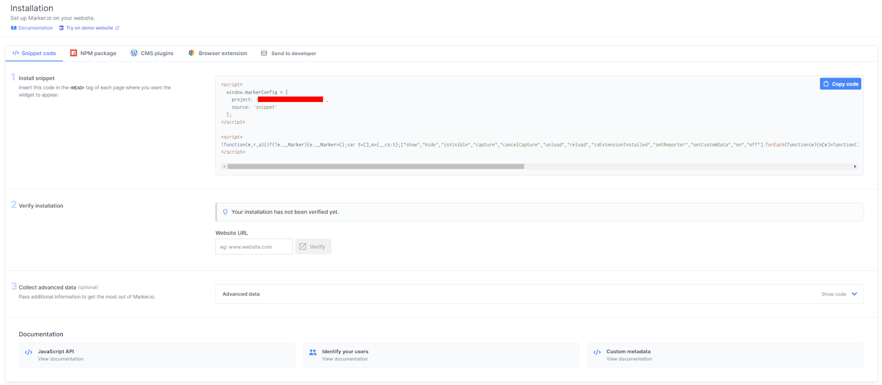
Task: Switch to the NPM package tab
Action: [x=93, y=54]
